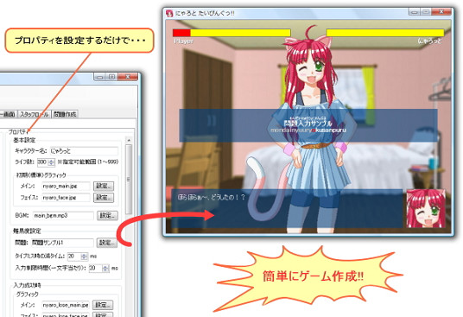This screenshot has width=463, height=317.
Task: Click the property panel scrollbar thumb
Action: [129, 179]
